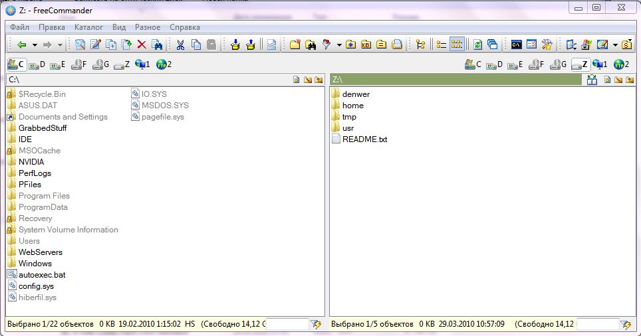Open the Файл menu
This screenshot has width=641, height=336.
tap(20, 27)
